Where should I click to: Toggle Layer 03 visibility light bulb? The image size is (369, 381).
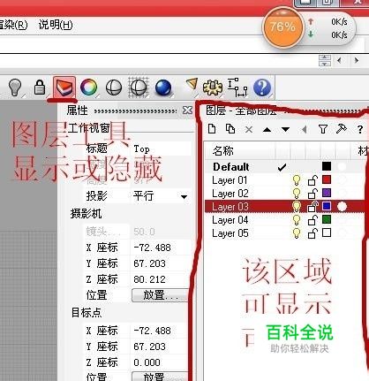pyautogui.click(x=297, y=207)
